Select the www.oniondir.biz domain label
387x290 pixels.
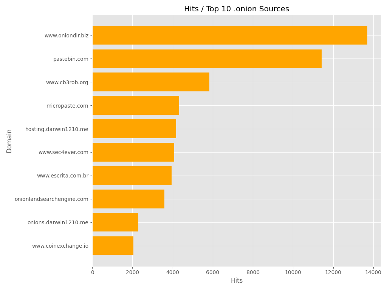click(x=67, y=35)
